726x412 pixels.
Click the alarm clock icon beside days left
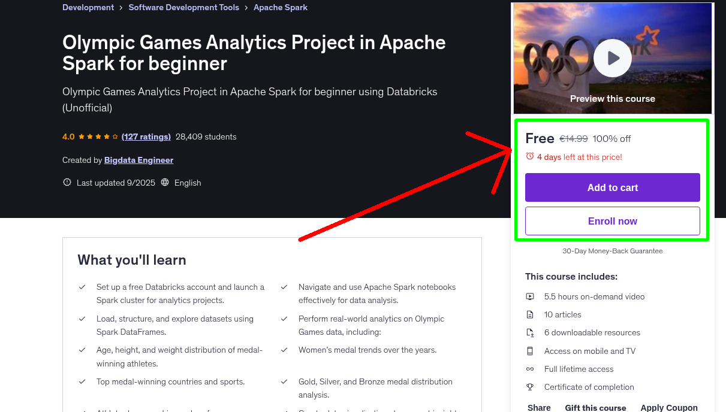(x=529, y=156)
